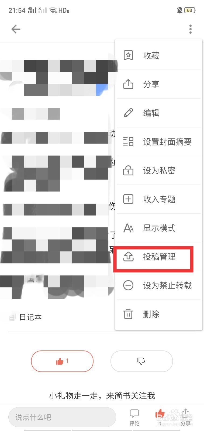Click the 说点什么吧 comment field

click(62, 417)
